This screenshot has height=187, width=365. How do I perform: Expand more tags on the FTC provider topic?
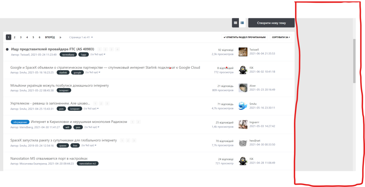coord(98,55)
